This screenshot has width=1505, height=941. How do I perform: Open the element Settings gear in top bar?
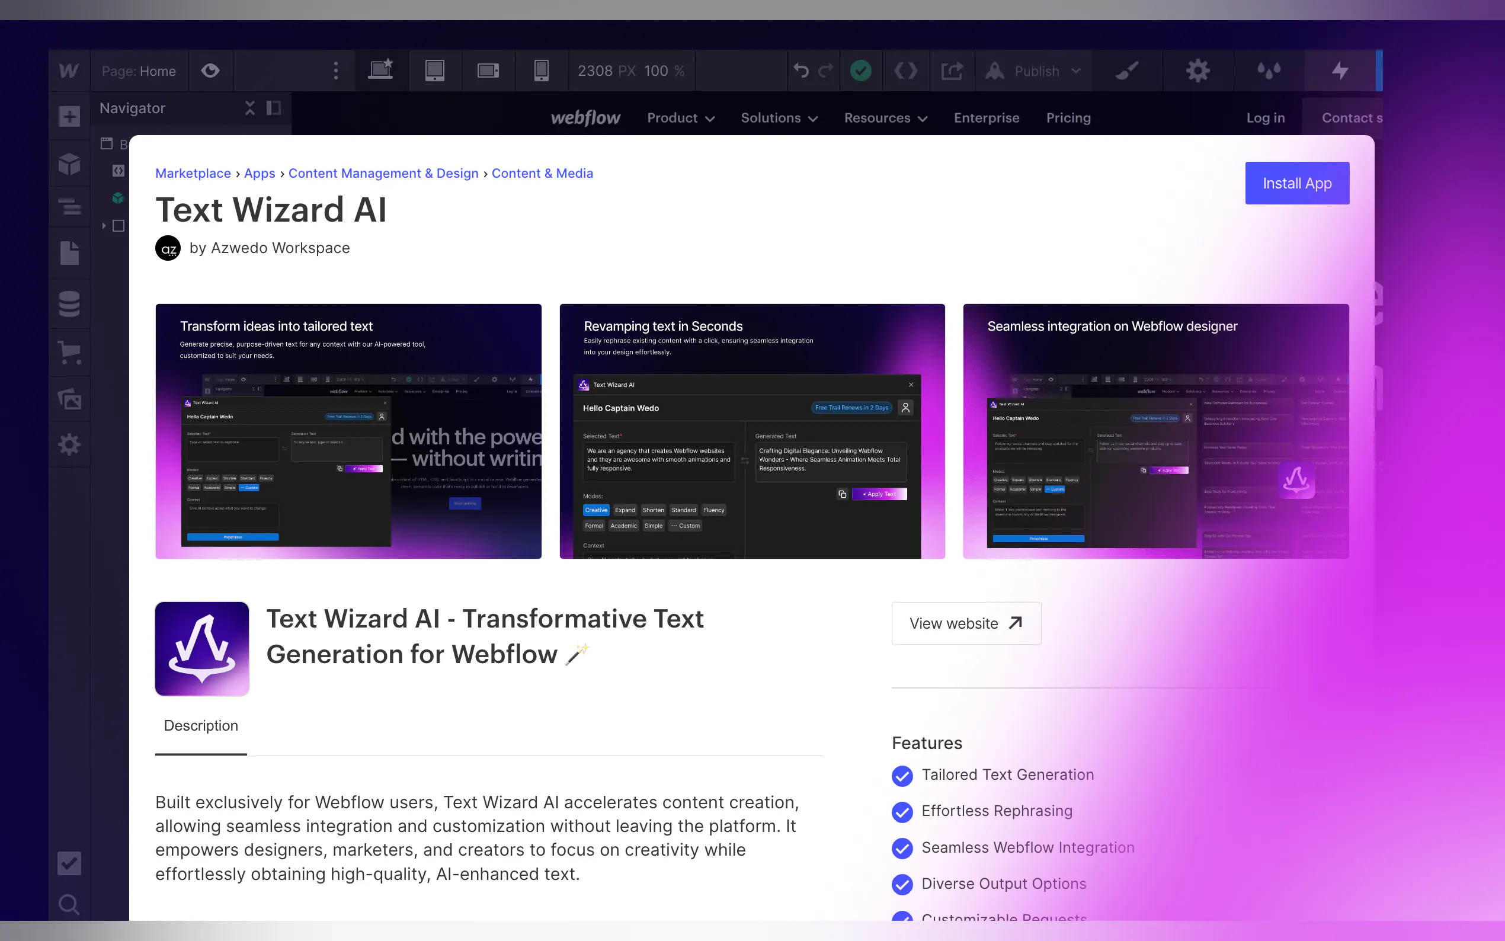click(x=1198, y=71)
